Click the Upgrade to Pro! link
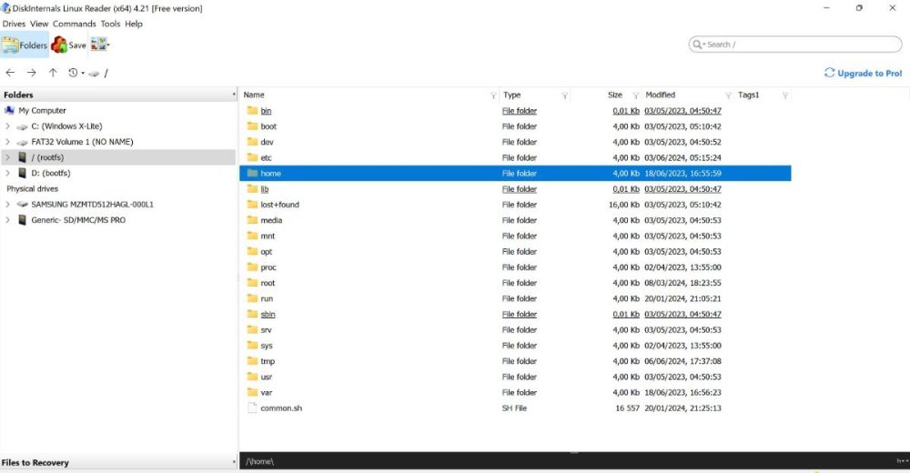The width and height of the screenshot is (910, 473). coord(863,73)
